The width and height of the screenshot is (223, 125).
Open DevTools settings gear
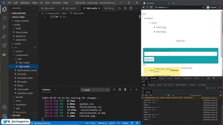(x=214, y=78)
